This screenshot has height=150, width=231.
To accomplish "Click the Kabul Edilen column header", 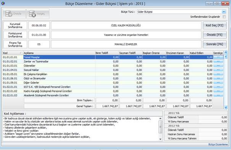I will tap(201, 53).
